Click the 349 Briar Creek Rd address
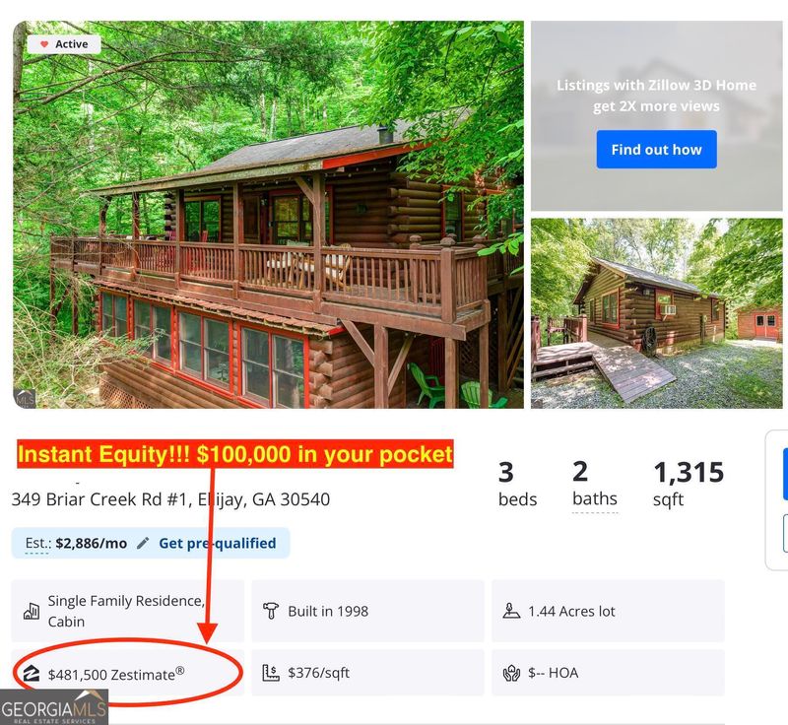 tap(170, 499)
